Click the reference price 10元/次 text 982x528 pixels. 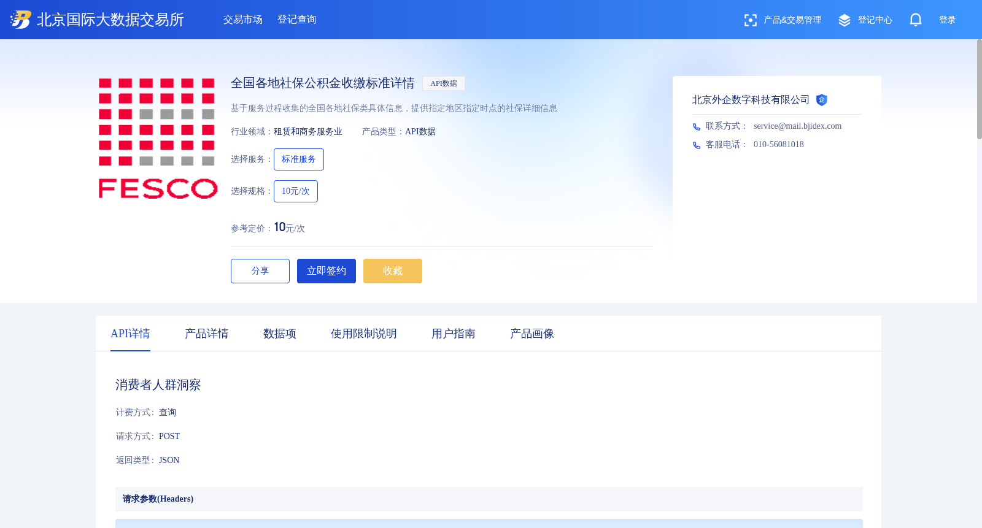pos(289,228)
